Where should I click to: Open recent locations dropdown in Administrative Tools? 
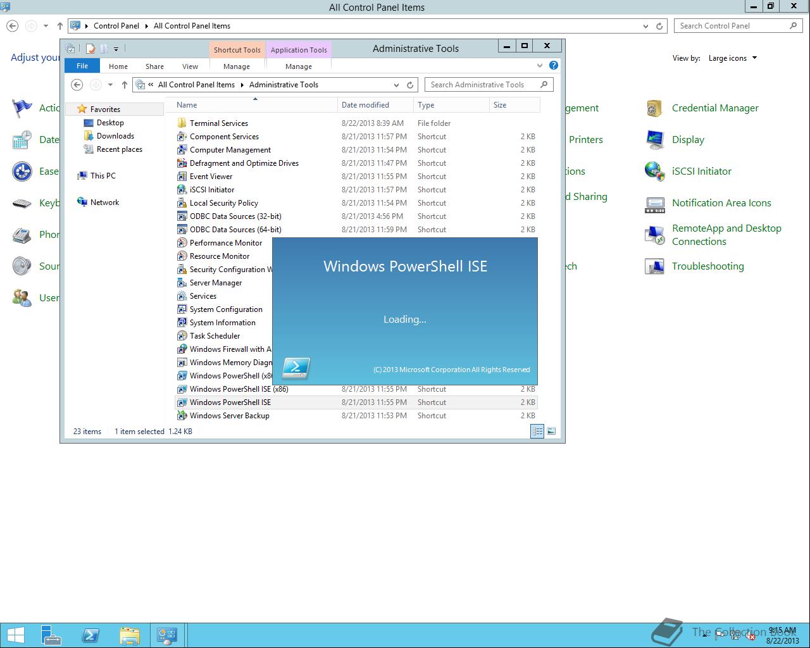click(110, 85)
